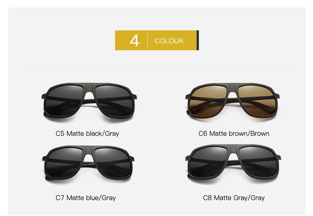Image resolution: width=313 pixels, height=216 pixels.
Task: Click the right lens of C7 blue sunglasses
Action: [112, 163]
